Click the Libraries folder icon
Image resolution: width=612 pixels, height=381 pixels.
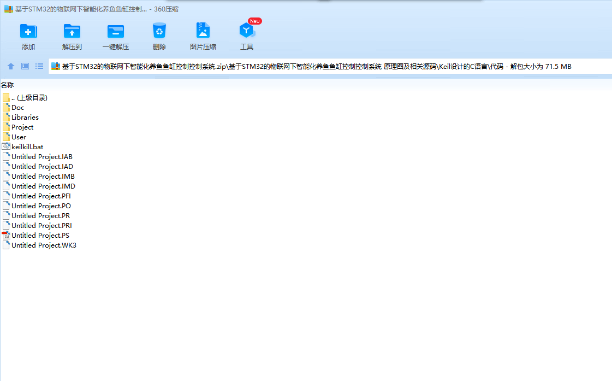tap(6, 117)
